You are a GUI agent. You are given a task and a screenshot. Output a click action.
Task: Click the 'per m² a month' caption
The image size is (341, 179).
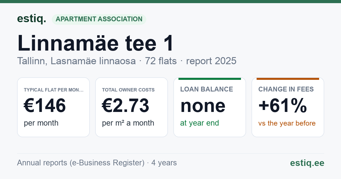[x=128, y=123]
